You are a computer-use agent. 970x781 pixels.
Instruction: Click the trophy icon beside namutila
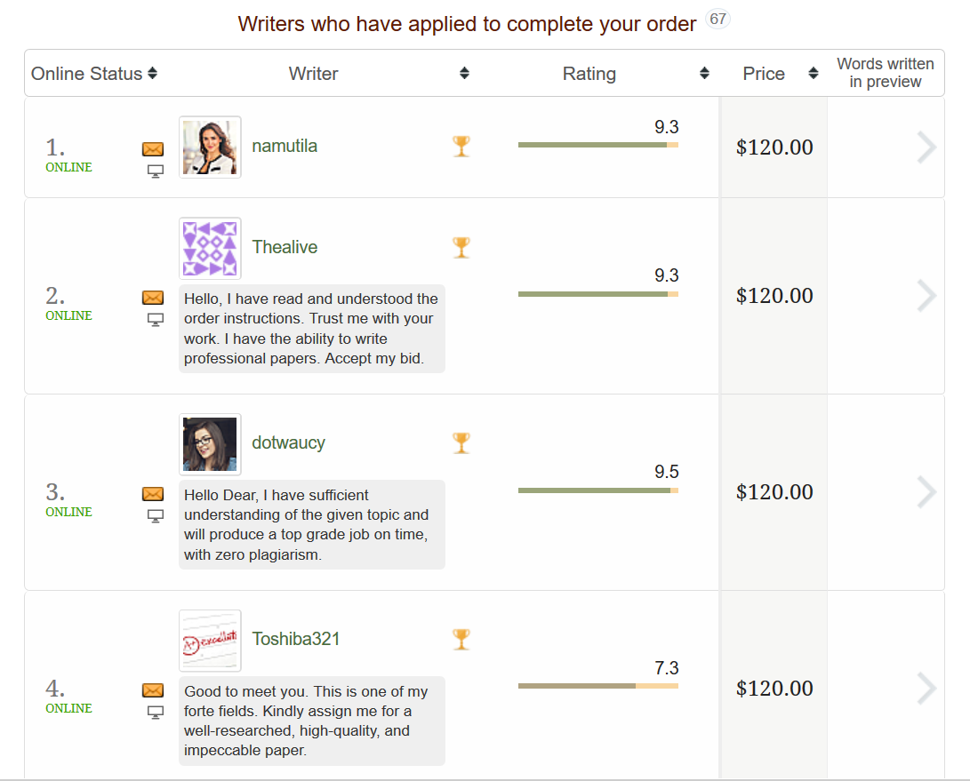click(x=461, y=147)
